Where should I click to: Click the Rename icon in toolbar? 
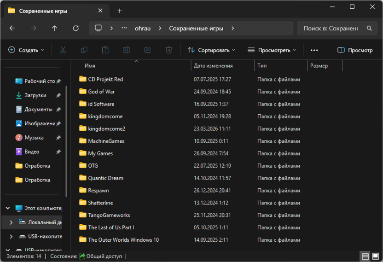(126, 50)
